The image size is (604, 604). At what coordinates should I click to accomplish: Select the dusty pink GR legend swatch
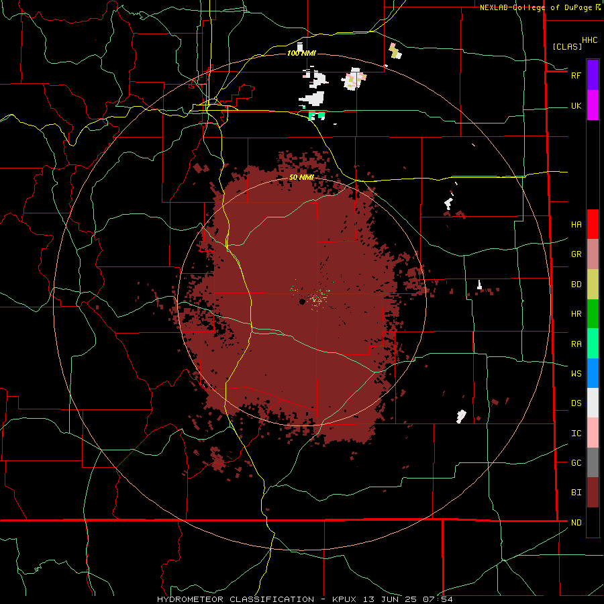593,254
